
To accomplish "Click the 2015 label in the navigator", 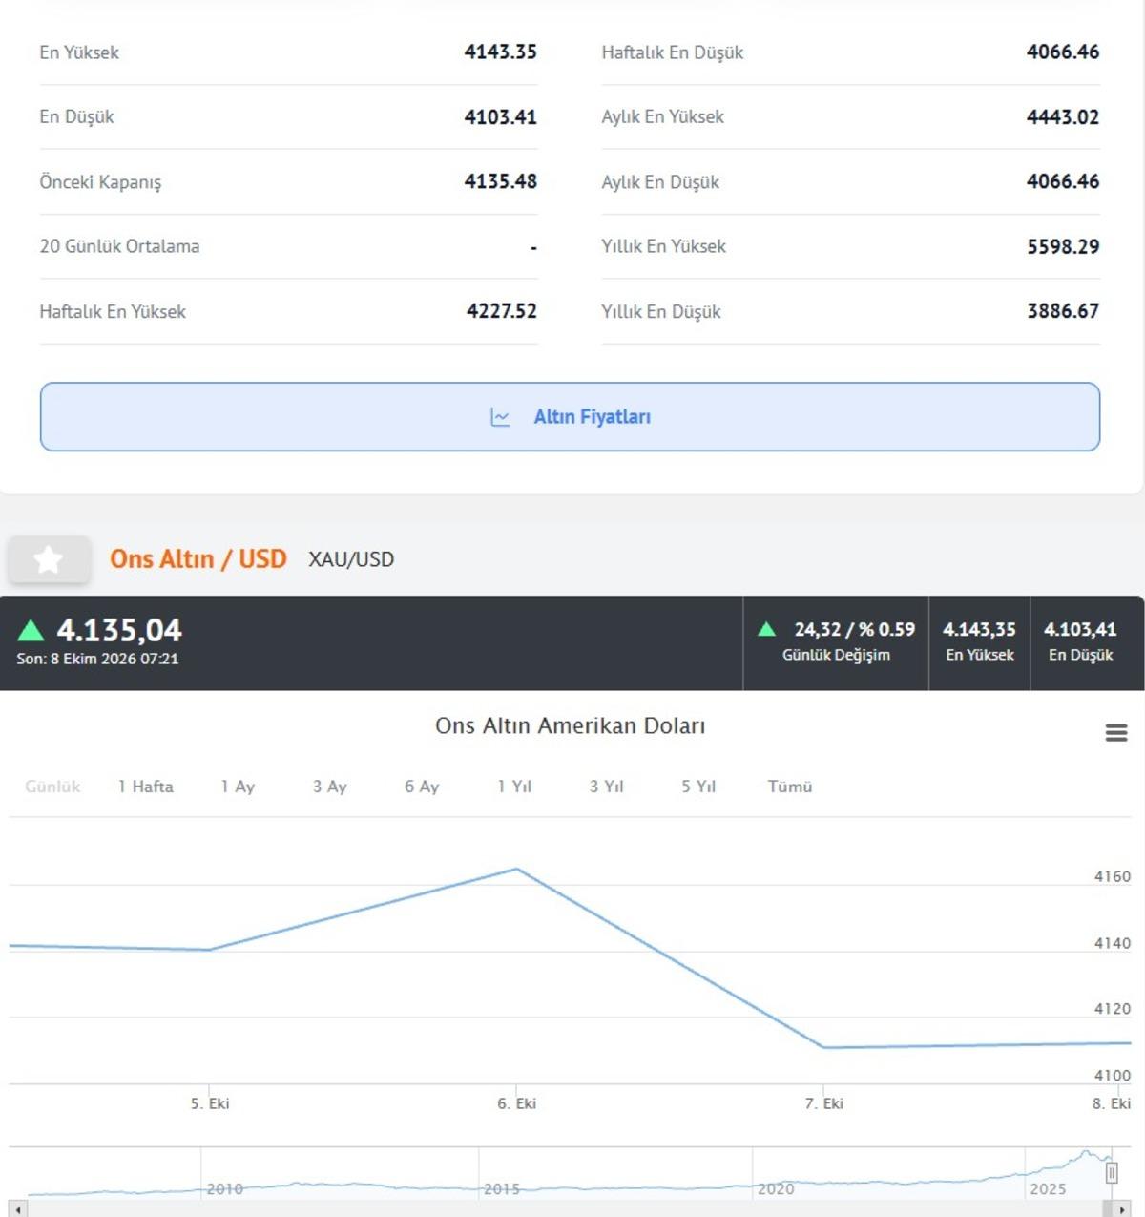I will [x=502, y=1189].
